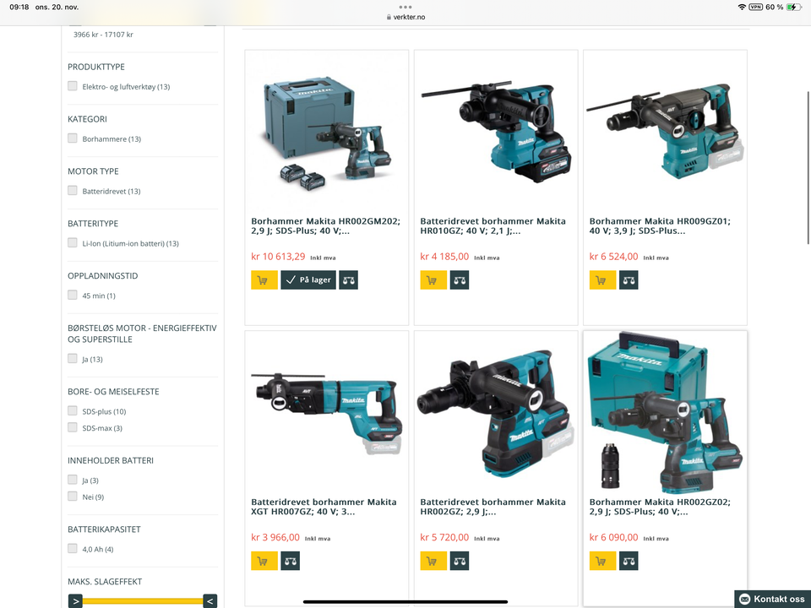The image size is (811, 608).
Task: Click right handle of Maks. slageffekt slider
Action: point(210,601)
